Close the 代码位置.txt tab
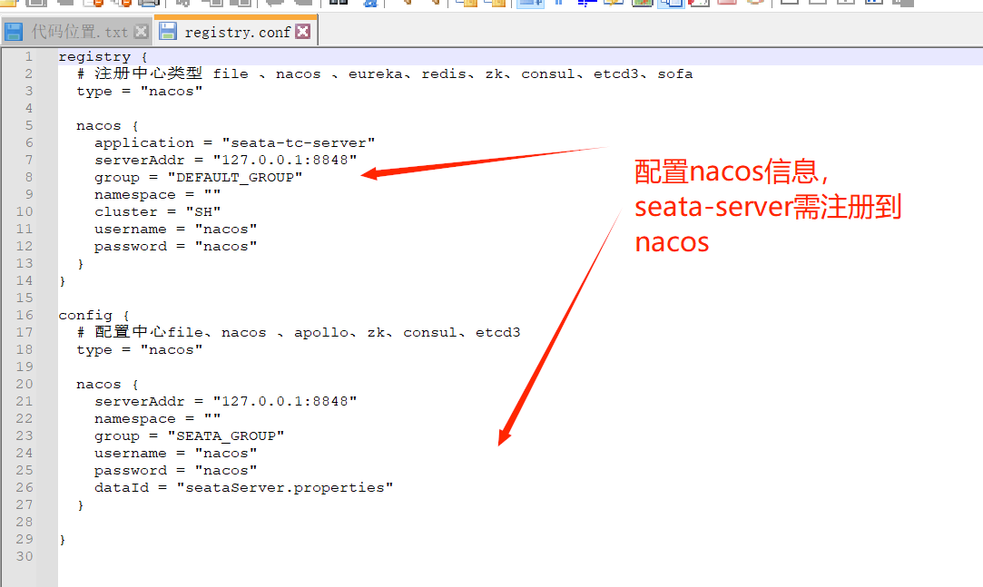This screenshot has height=587, width=983. [142, 32]
